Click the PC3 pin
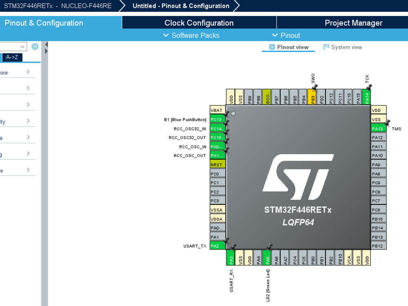Screen dimensions: 408x306 [x=218, y=201]
